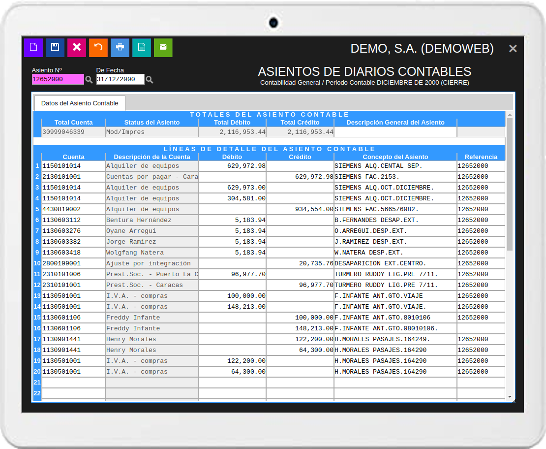Click concept F.INFANTE ANT.GTO.8010106
Image resolution: width=546 pixels, height=449 pixels.
(x=395, y=317)
